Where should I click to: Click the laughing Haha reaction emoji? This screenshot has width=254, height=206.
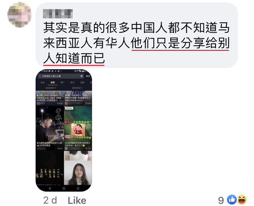(242, 200)
